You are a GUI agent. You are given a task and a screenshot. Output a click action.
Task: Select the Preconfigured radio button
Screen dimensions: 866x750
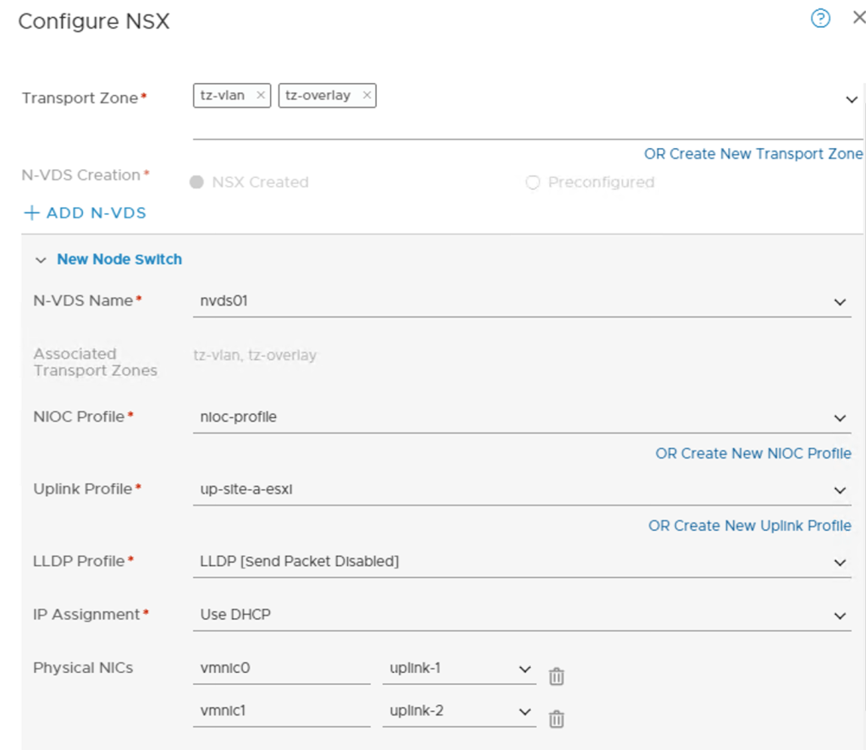coord(532,182)
